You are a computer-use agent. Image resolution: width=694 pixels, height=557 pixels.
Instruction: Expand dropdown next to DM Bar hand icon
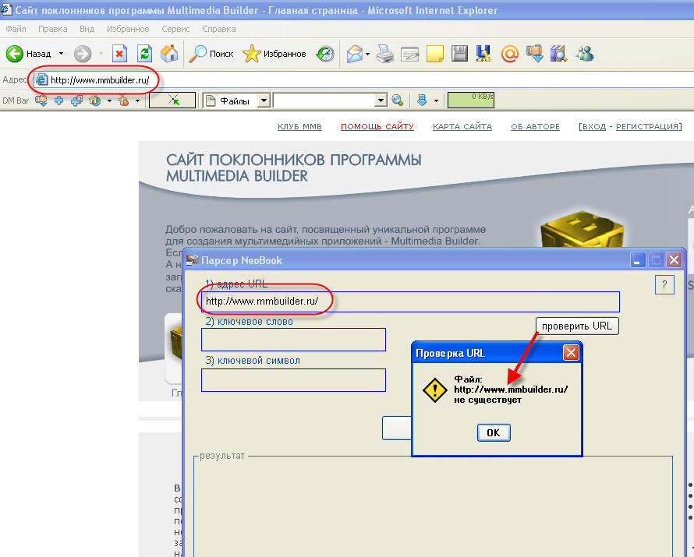138,100
